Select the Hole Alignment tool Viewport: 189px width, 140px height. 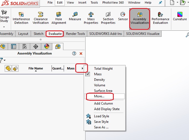pyautogui.click(x=59, y=18)
